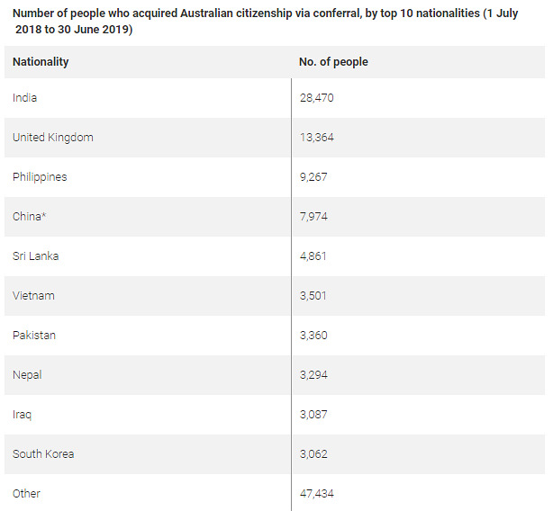Screen dimensions: 553x511
Task: Click the table title about Australian citizenship
Action: [x=265, y=21]
